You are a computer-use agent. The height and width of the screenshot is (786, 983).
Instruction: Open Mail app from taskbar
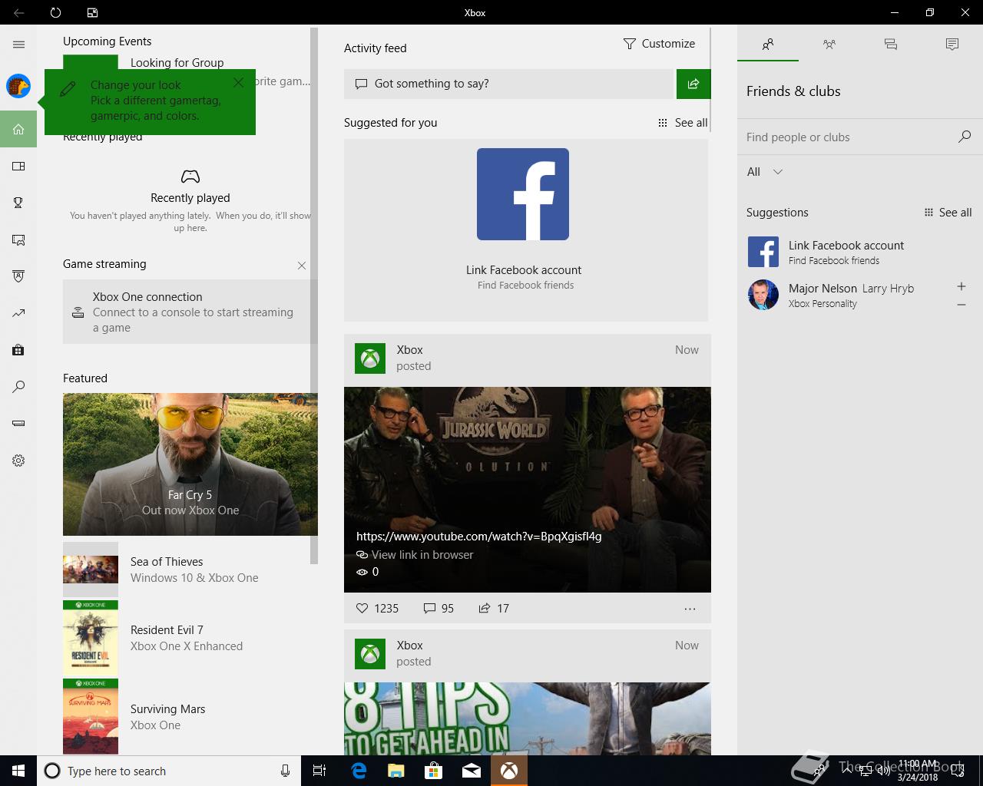(472, 771)
